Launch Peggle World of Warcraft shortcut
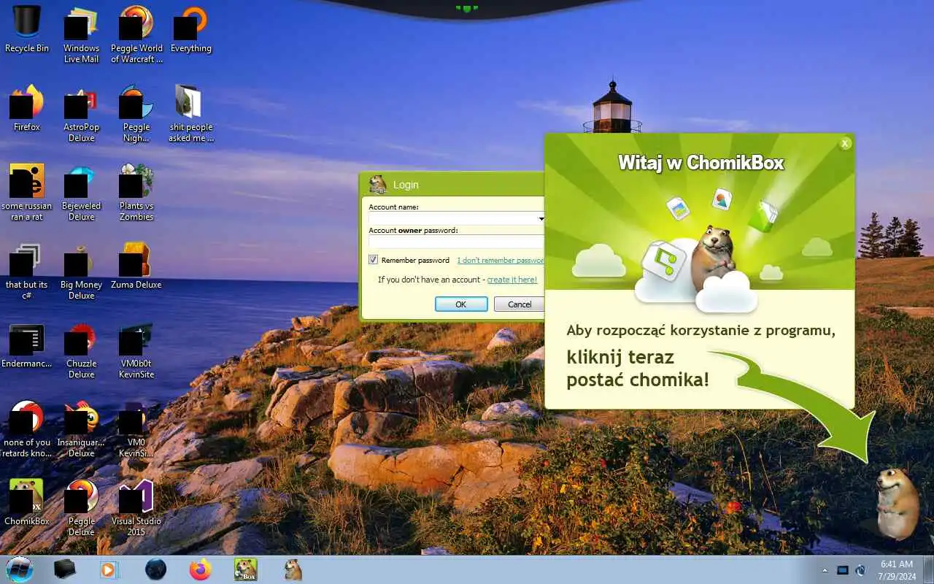Screen dimensions: 934x584 coord(136,34)
